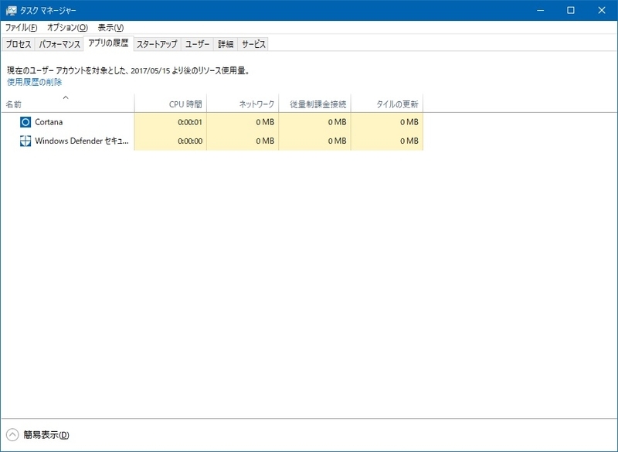This screenshot has height=452, width=618.
Task: Click the Task Manager title bar icon
Action: [x=11, y=10]
